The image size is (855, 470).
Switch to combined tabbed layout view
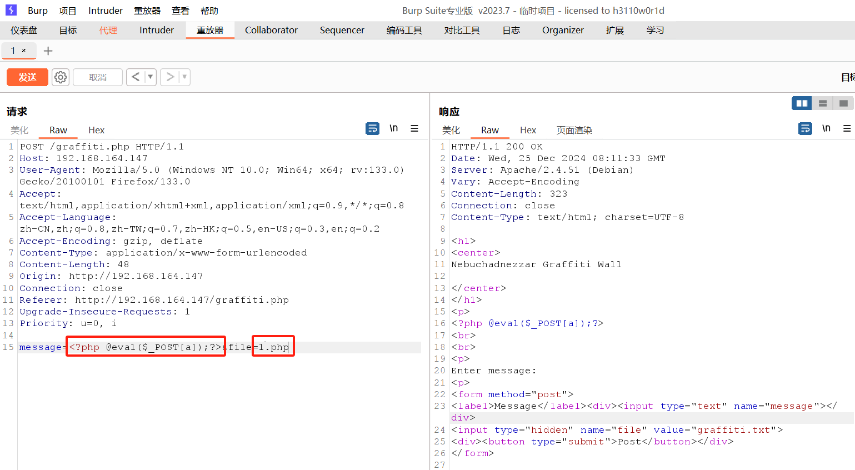point(843,103)
